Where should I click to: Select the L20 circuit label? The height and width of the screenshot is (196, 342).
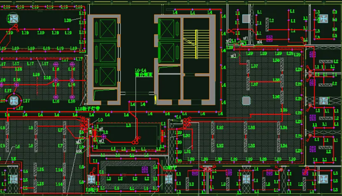pyautogui.click(x=67, y=20)
